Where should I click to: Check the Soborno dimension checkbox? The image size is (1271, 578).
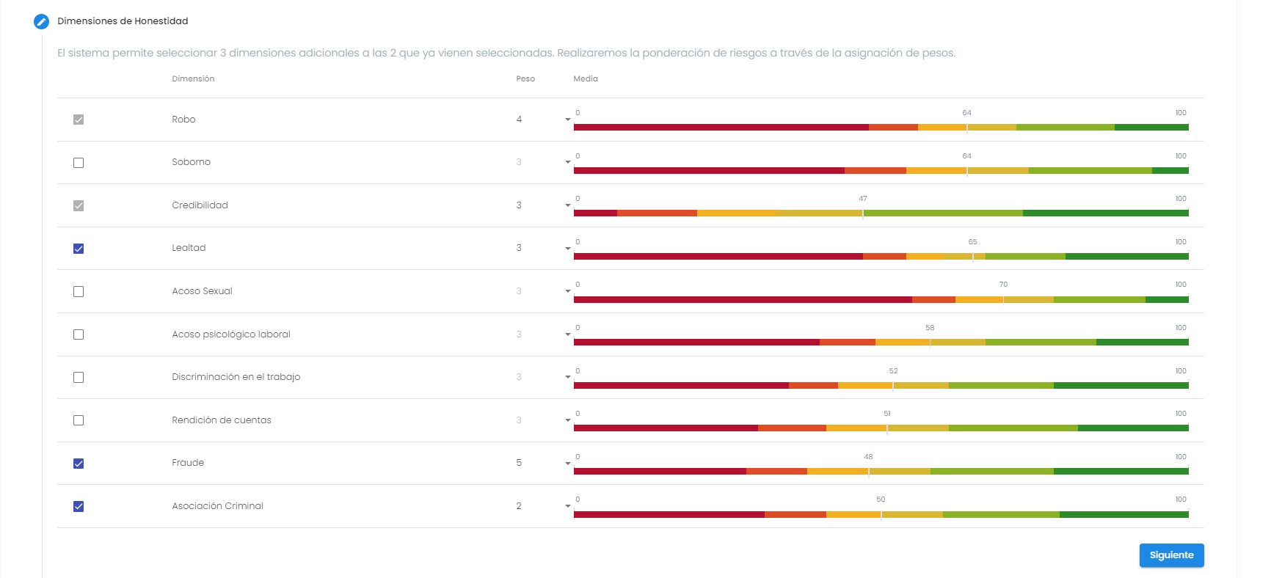click(x=79, y=163)
